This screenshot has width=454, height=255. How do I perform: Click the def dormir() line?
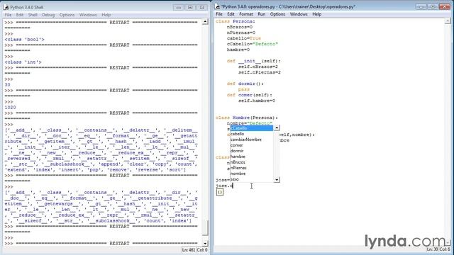(x=245, y=84)
